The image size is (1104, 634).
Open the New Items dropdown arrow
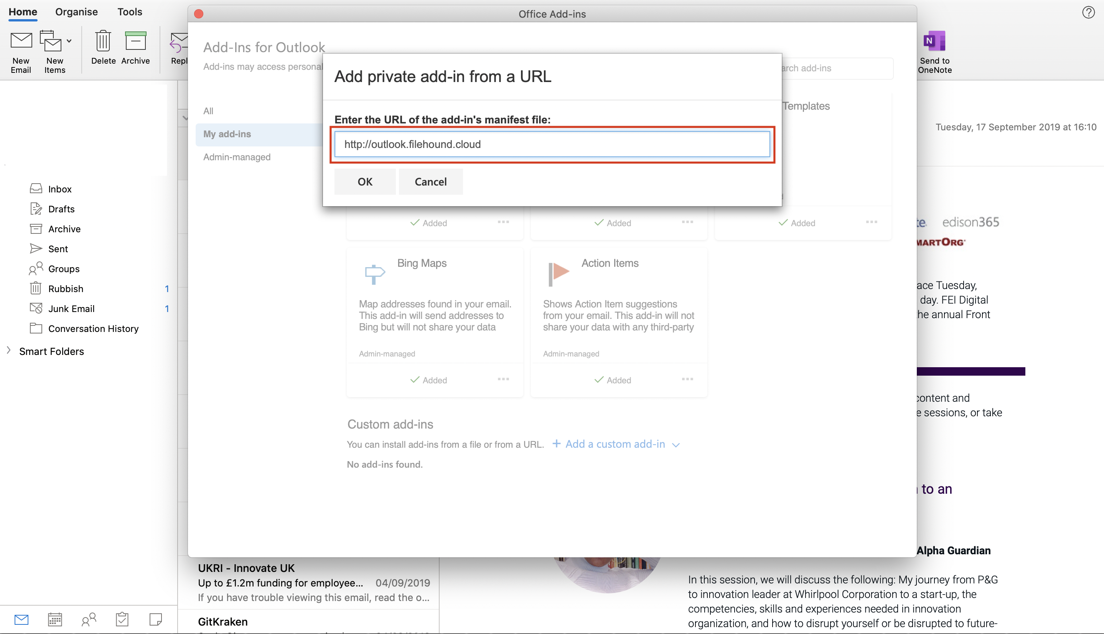click(69, 41)
